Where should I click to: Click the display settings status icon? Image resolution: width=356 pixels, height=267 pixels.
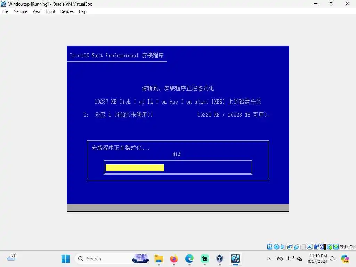(x=309, y=246)
